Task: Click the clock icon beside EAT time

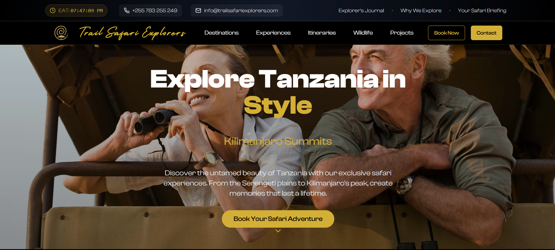Action: 53,10
